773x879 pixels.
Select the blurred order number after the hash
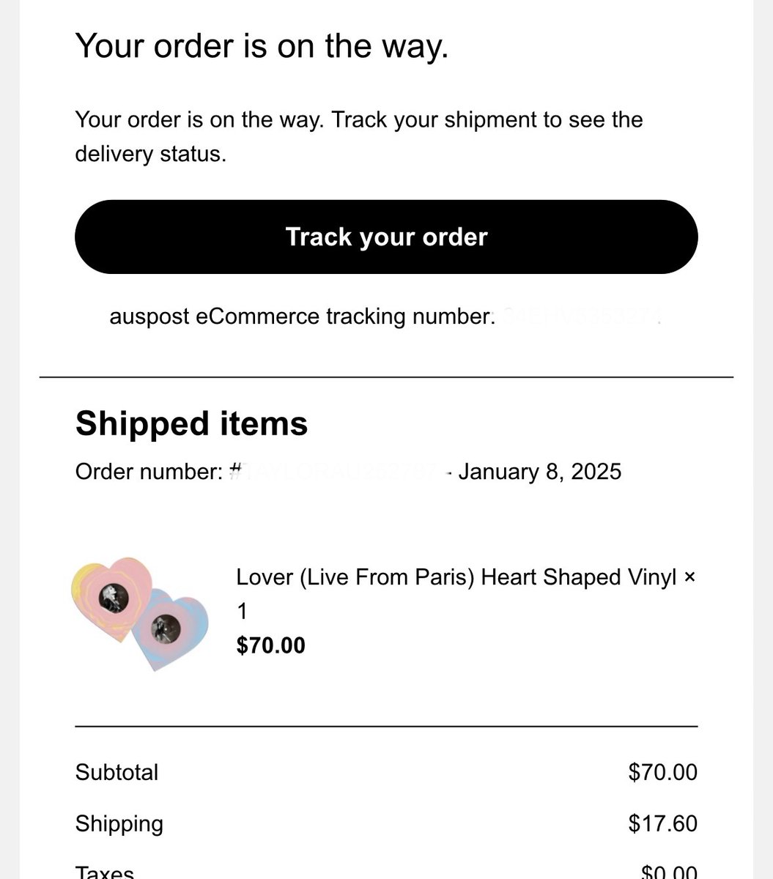(337, 471)
